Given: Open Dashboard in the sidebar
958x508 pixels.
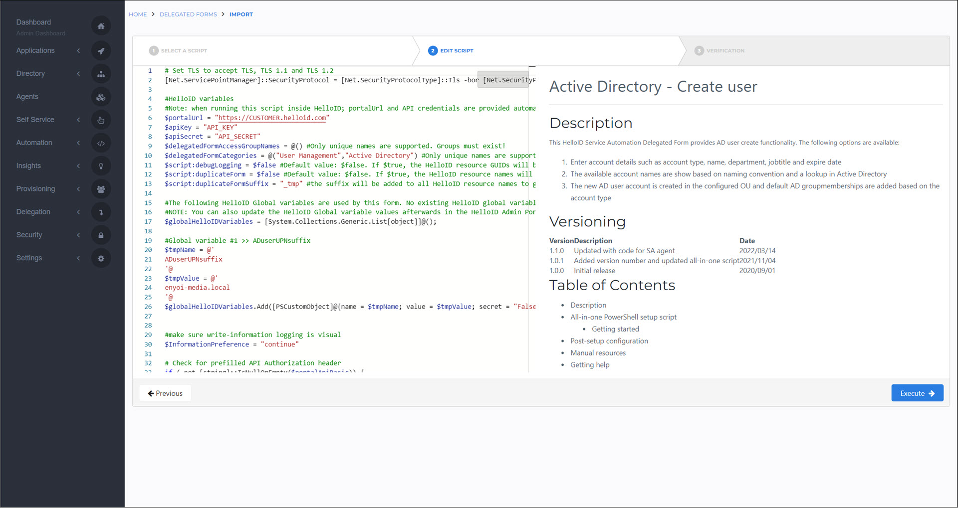Looking at the screenshot, I should pos(33,22).
